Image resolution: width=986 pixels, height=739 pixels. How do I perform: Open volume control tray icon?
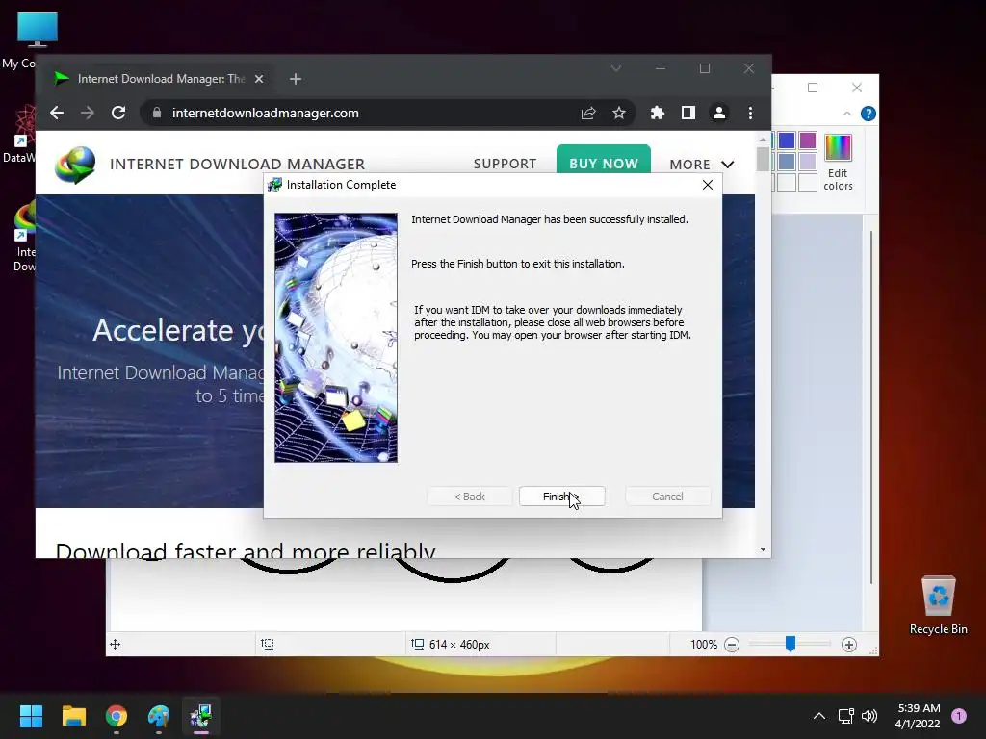coord(869,716)
